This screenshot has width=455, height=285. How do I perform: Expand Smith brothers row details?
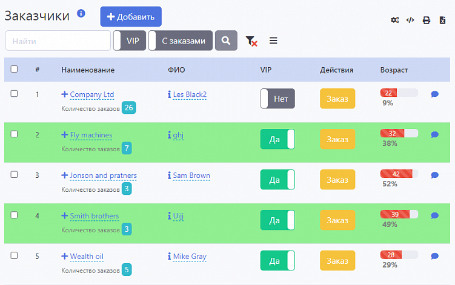65,216
